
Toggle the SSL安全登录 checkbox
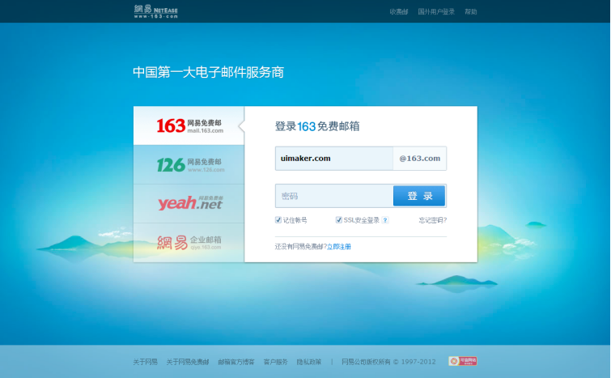tap(339, 220)
